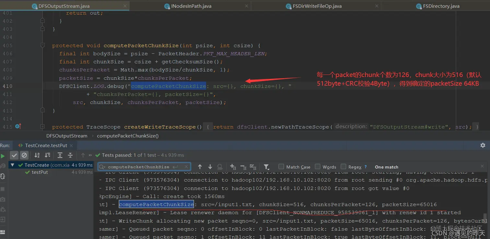Toggle auto-test icon in Run sidebar
This screenshot has width=490, height=239.
coord(3,176)
